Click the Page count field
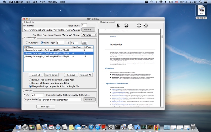Image resolution: width=211 pixels, height=132 pixels. click(84, 25)
